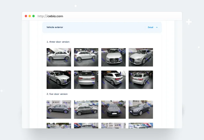
Task: Open first five-door side view photo
Action: (x=59, y=109)
